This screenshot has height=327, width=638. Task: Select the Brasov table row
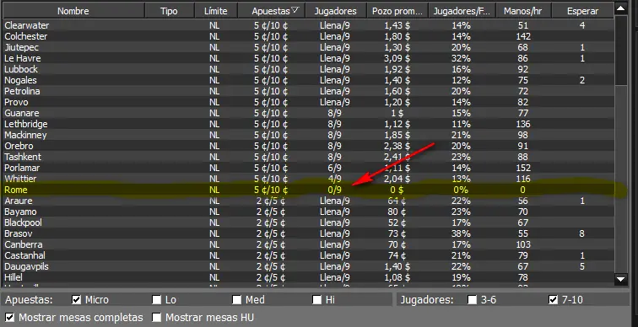tap(308, 233)
